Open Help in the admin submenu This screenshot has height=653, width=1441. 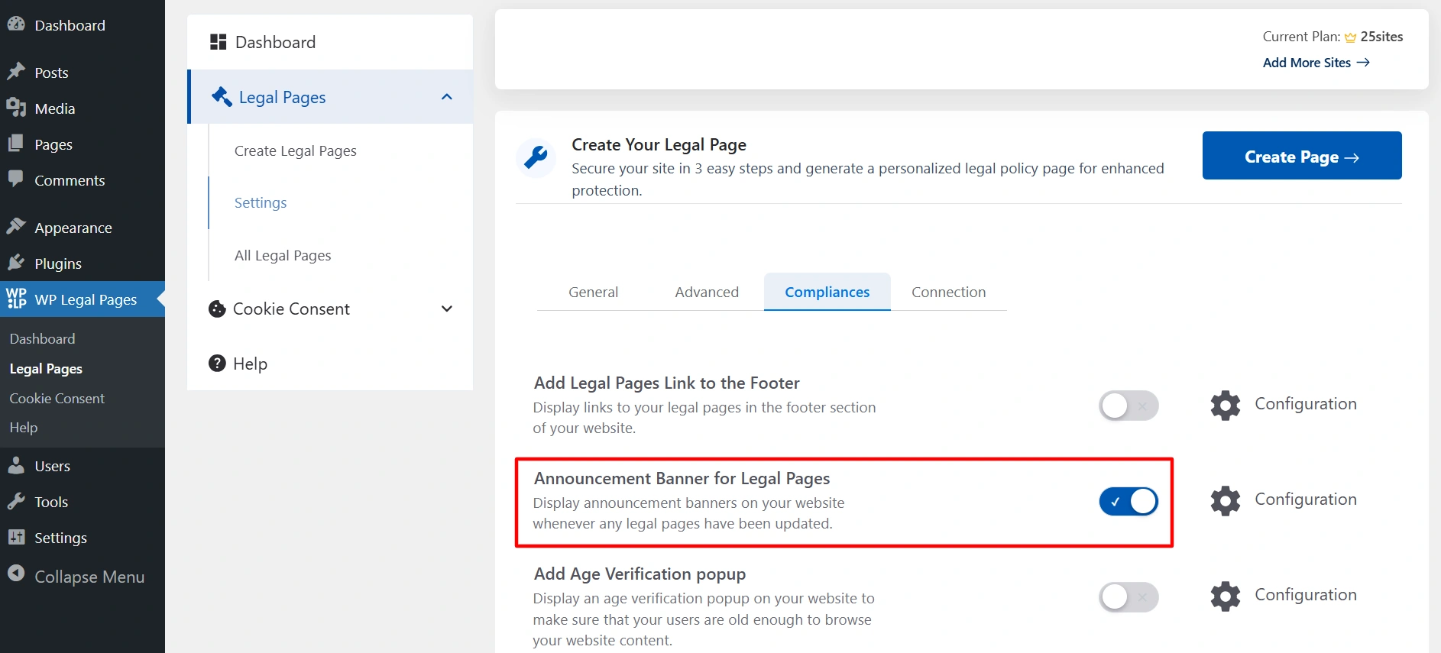tap(24, 427)
